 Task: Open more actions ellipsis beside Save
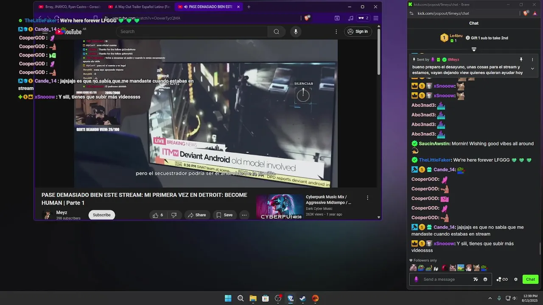pos(244,215)
